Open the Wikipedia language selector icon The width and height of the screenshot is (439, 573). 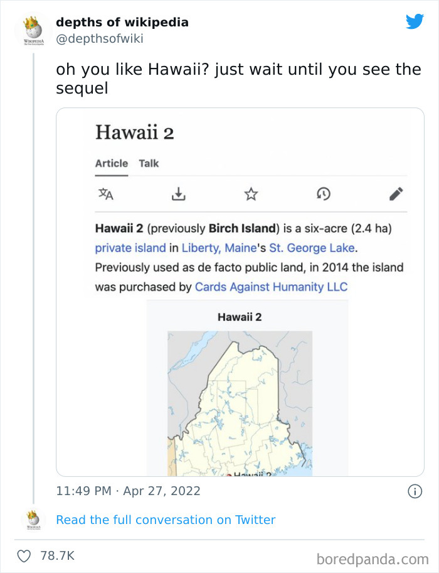(x=107, y=195)
